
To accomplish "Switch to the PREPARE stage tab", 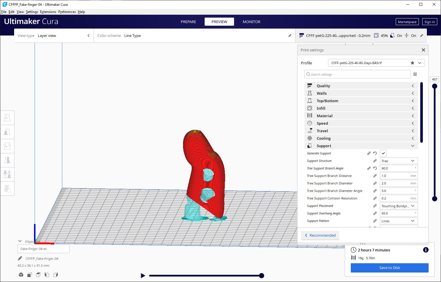I will 189,22.
